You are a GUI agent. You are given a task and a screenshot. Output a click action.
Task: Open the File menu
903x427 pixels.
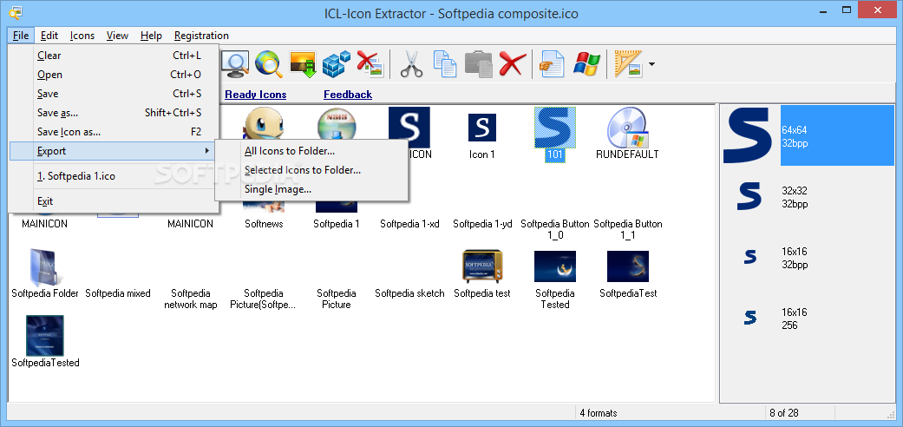pyautogui.click(x=21, y=36)
